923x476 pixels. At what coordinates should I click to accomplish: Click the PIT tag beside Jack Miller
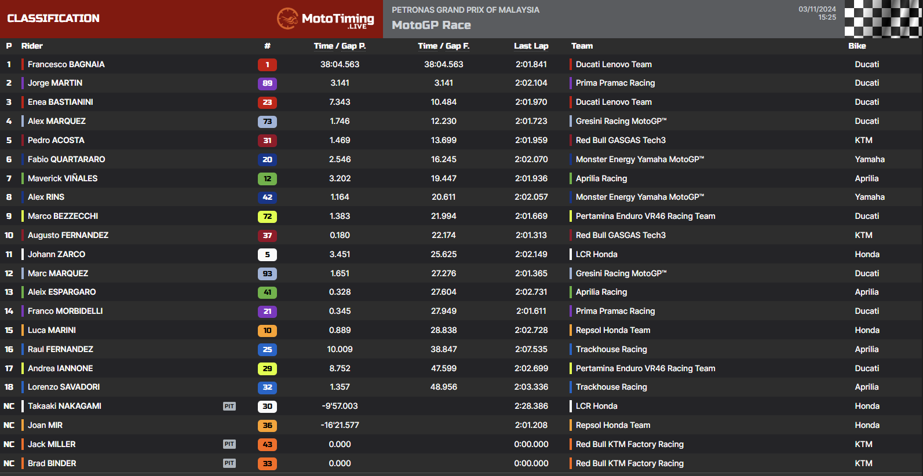click(x=229, y=444)
